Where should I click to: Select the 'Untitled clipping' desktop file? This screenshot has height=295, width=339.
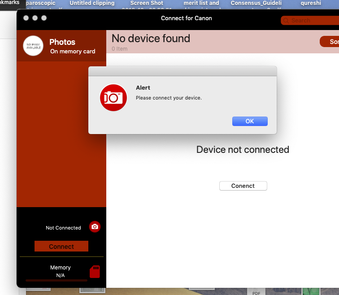pos(92,3)
